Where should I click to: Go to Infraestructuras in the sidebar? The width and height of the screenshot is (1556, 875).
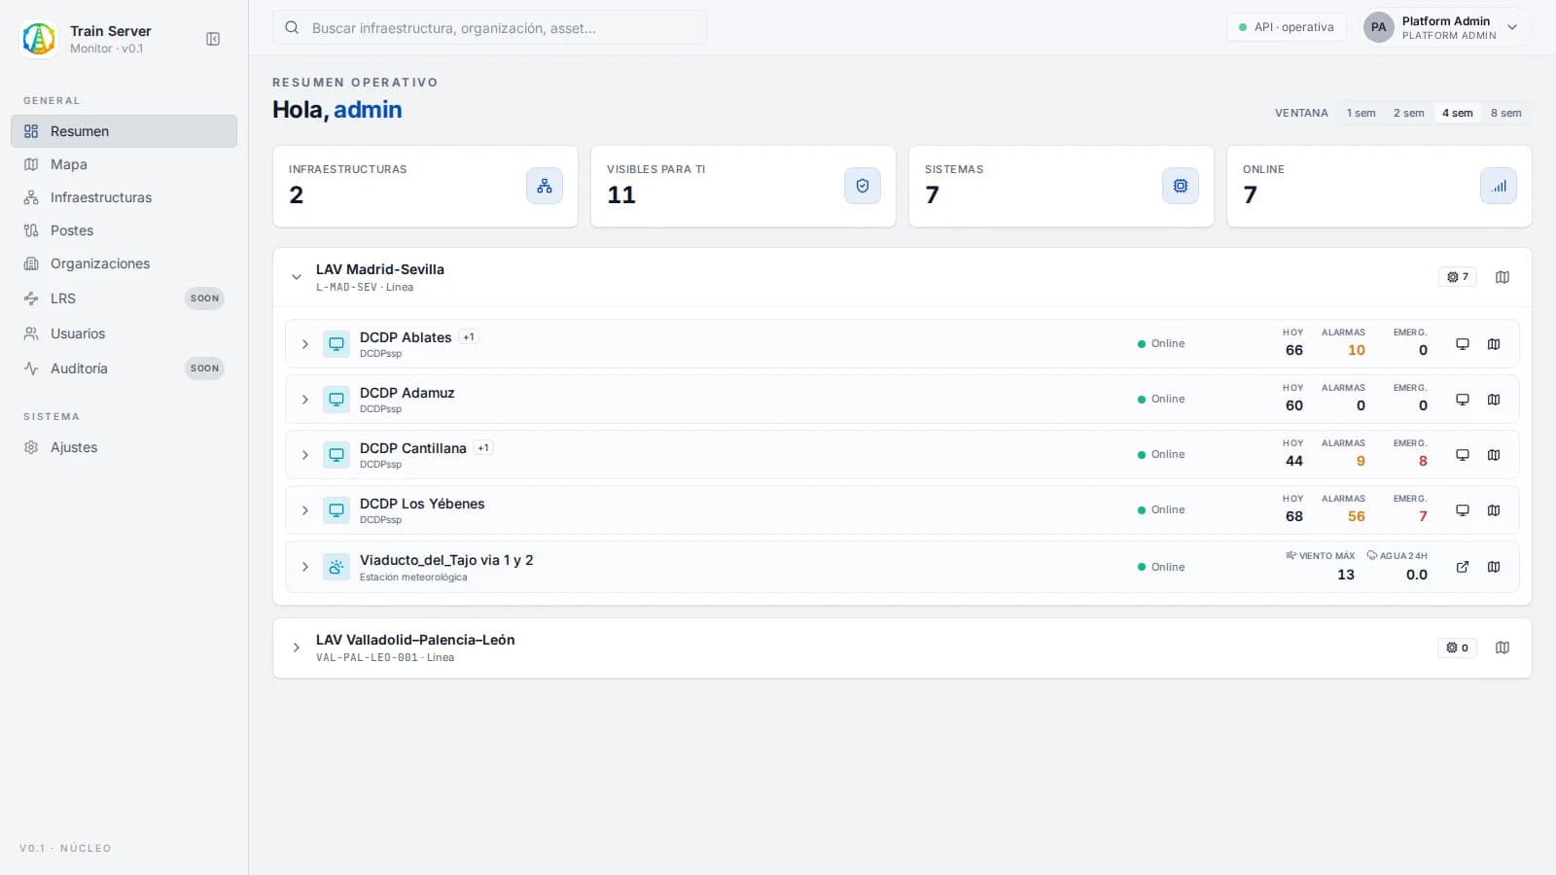(124, 197)
